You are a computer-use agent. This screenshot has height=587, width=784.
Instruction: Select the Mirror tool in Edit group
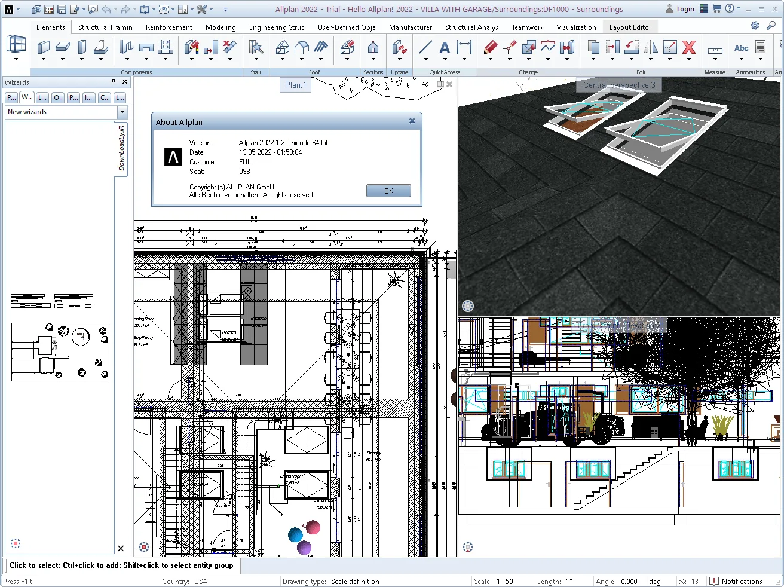coord(651,47)
